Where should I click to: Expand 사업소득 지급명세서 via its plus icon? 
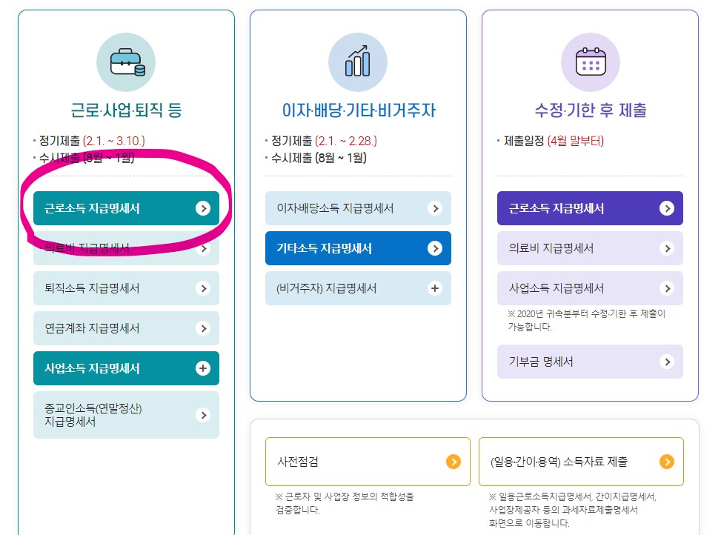(204, 368)
